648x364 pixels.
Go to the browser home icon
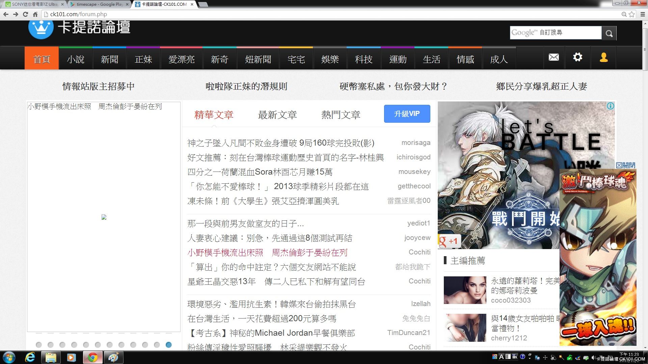[x=35, y=14]
